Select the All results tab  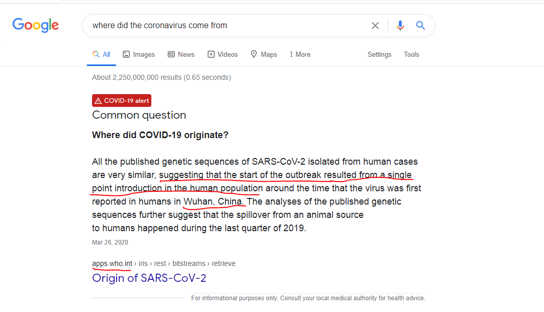(101, 54)
